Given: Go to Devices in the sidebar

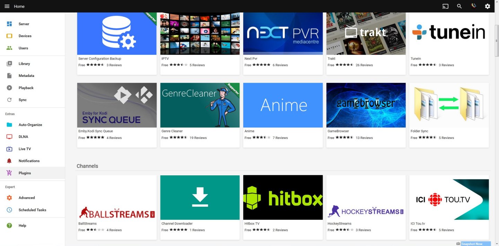Looking at the screenshot, I should (33, 36).
